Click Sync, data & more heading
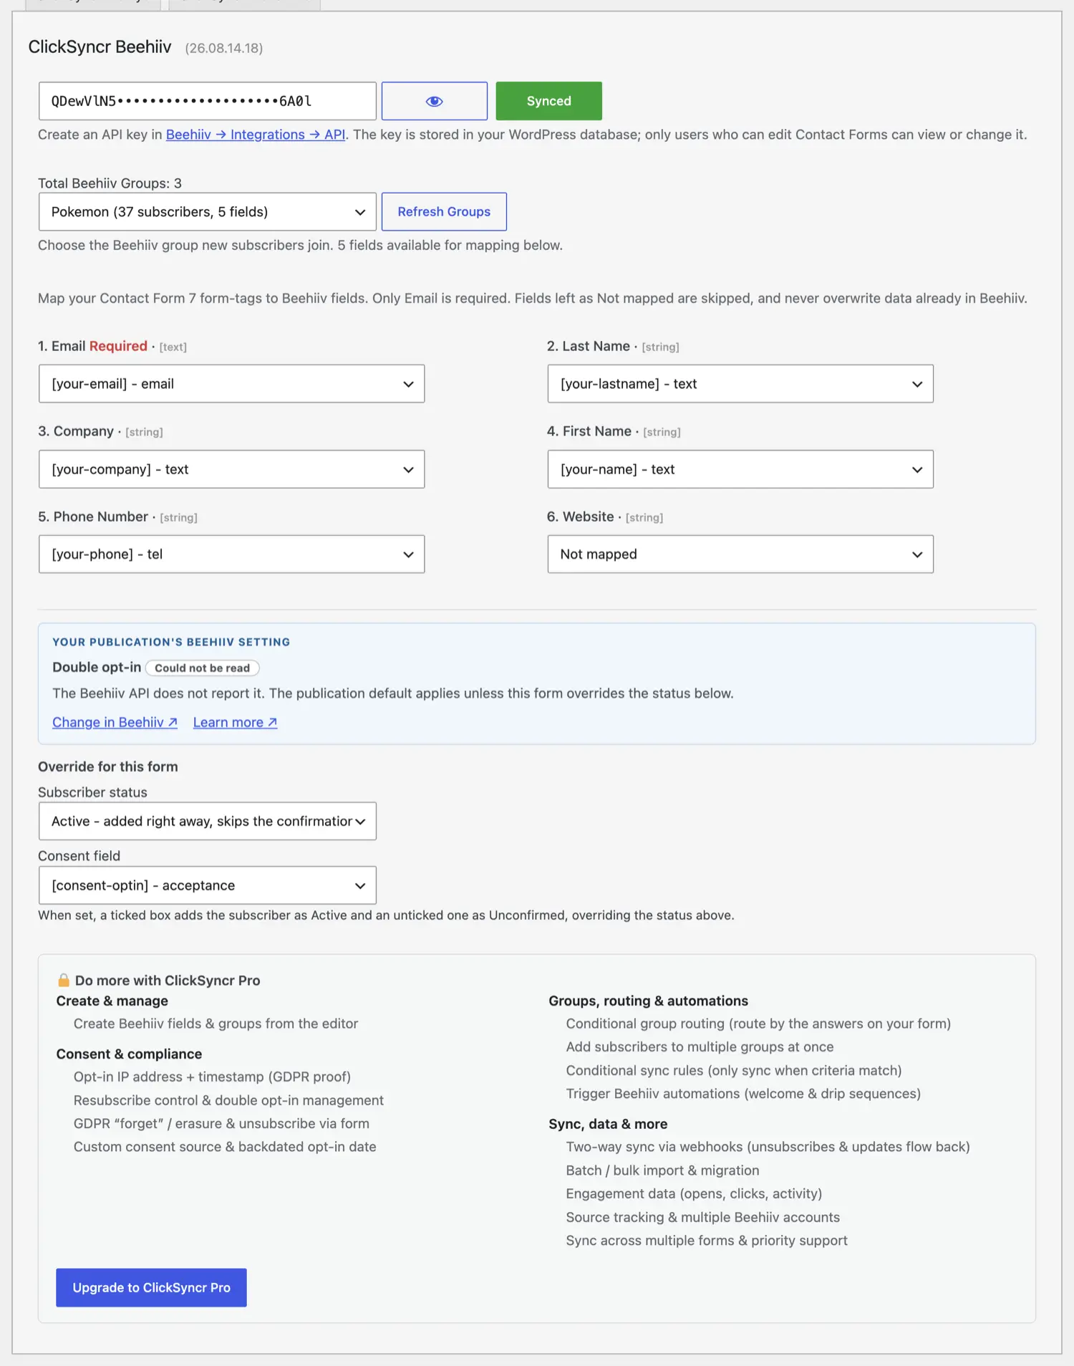1074x1366 pixels. (608, 1124)
